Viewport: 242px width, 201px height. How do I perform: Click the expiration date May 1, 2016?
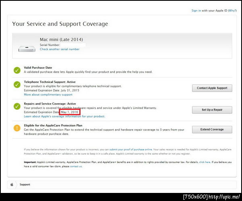tap(69, 112)
